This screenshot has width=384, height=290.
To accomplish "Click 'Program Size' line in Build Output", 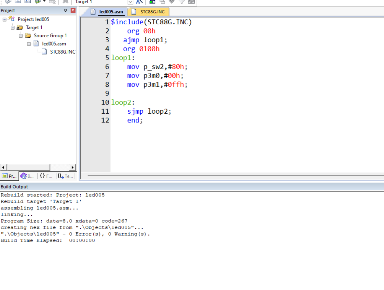I will pos(64,221).
